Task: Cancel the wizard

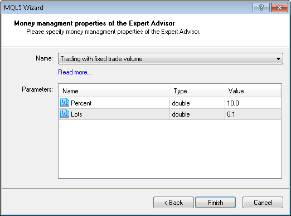Action: pyautogui.click(x=263, y=203)
